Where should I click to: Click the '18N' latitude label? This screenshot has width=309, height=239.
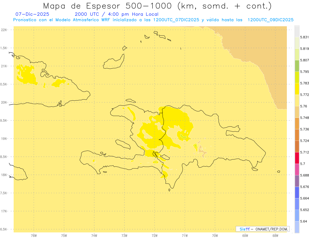tap(4, 175)
